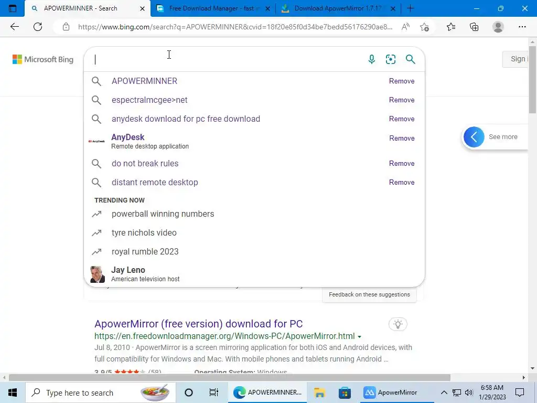The width and height of the screenshot is (537, 403).
Task: Open network status tray icon
Action: tap(457, 393)
